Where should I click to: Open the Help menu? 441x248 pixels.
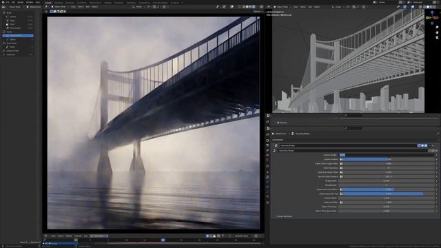(37, 2)
